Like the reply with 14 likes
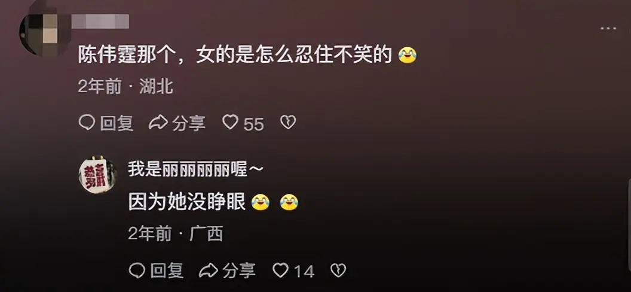 [280, 270]
